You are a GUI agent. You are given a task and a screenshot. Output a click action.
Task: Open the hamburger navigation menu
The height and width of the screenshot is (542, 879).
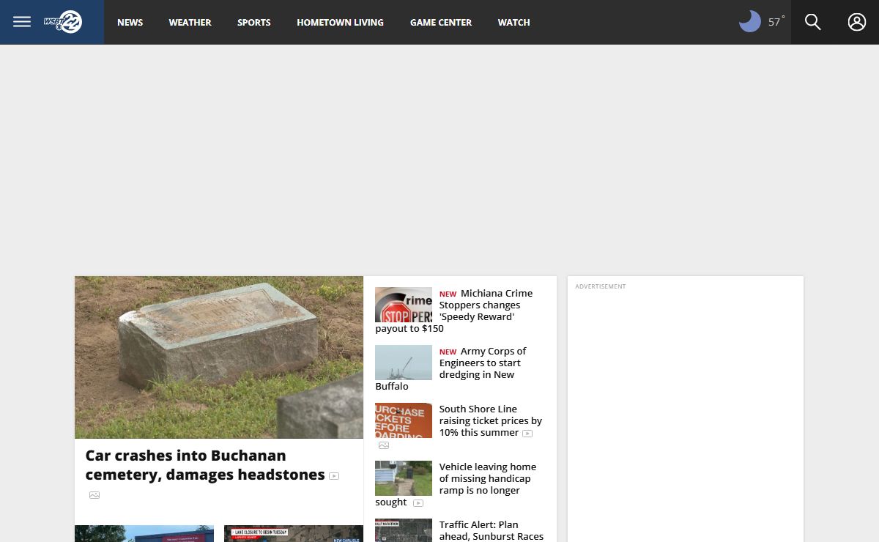(22, 22)
